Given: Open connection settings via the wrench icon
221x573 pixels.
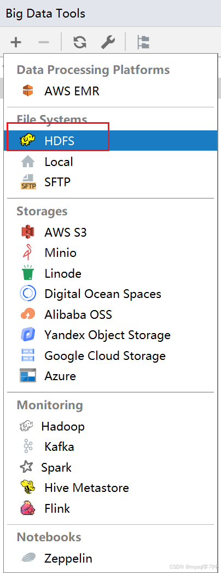Looking at the screenshot, I should [x=108, y=42].
